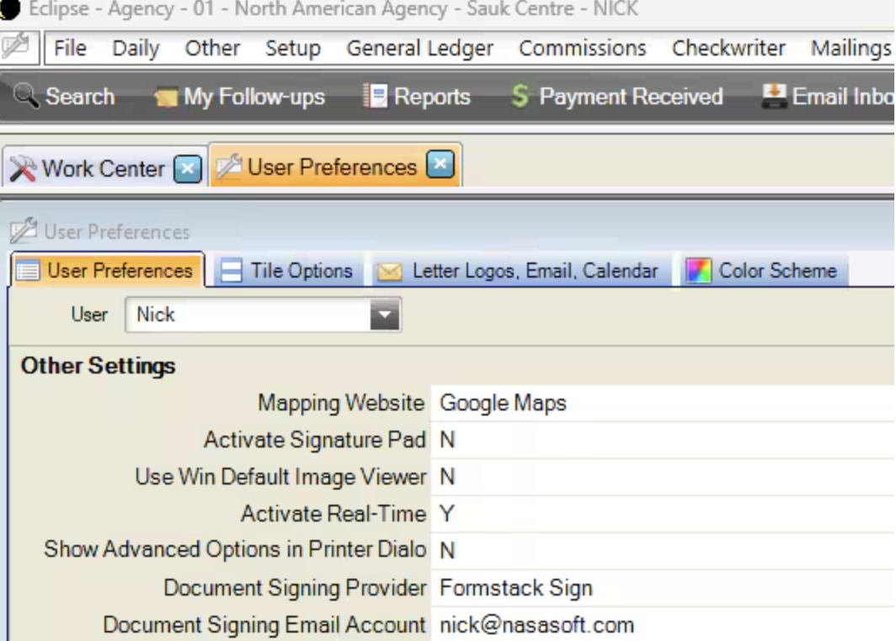Toggle Use Win Default Image Viewer value
This screenshot has height=641, width=896.
[x=447, y=477]
